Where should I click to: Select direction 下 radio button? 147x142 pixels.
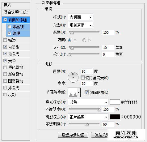(84, 40)
